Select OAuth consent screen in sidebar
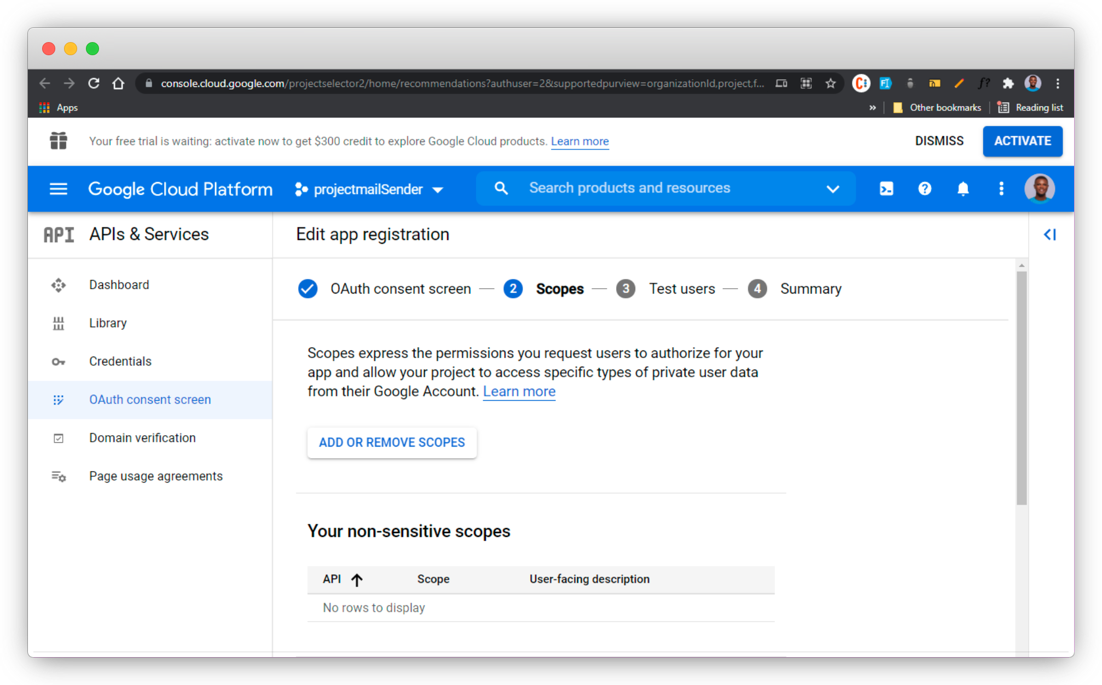The image size is (1102, 685). [150, 400]
